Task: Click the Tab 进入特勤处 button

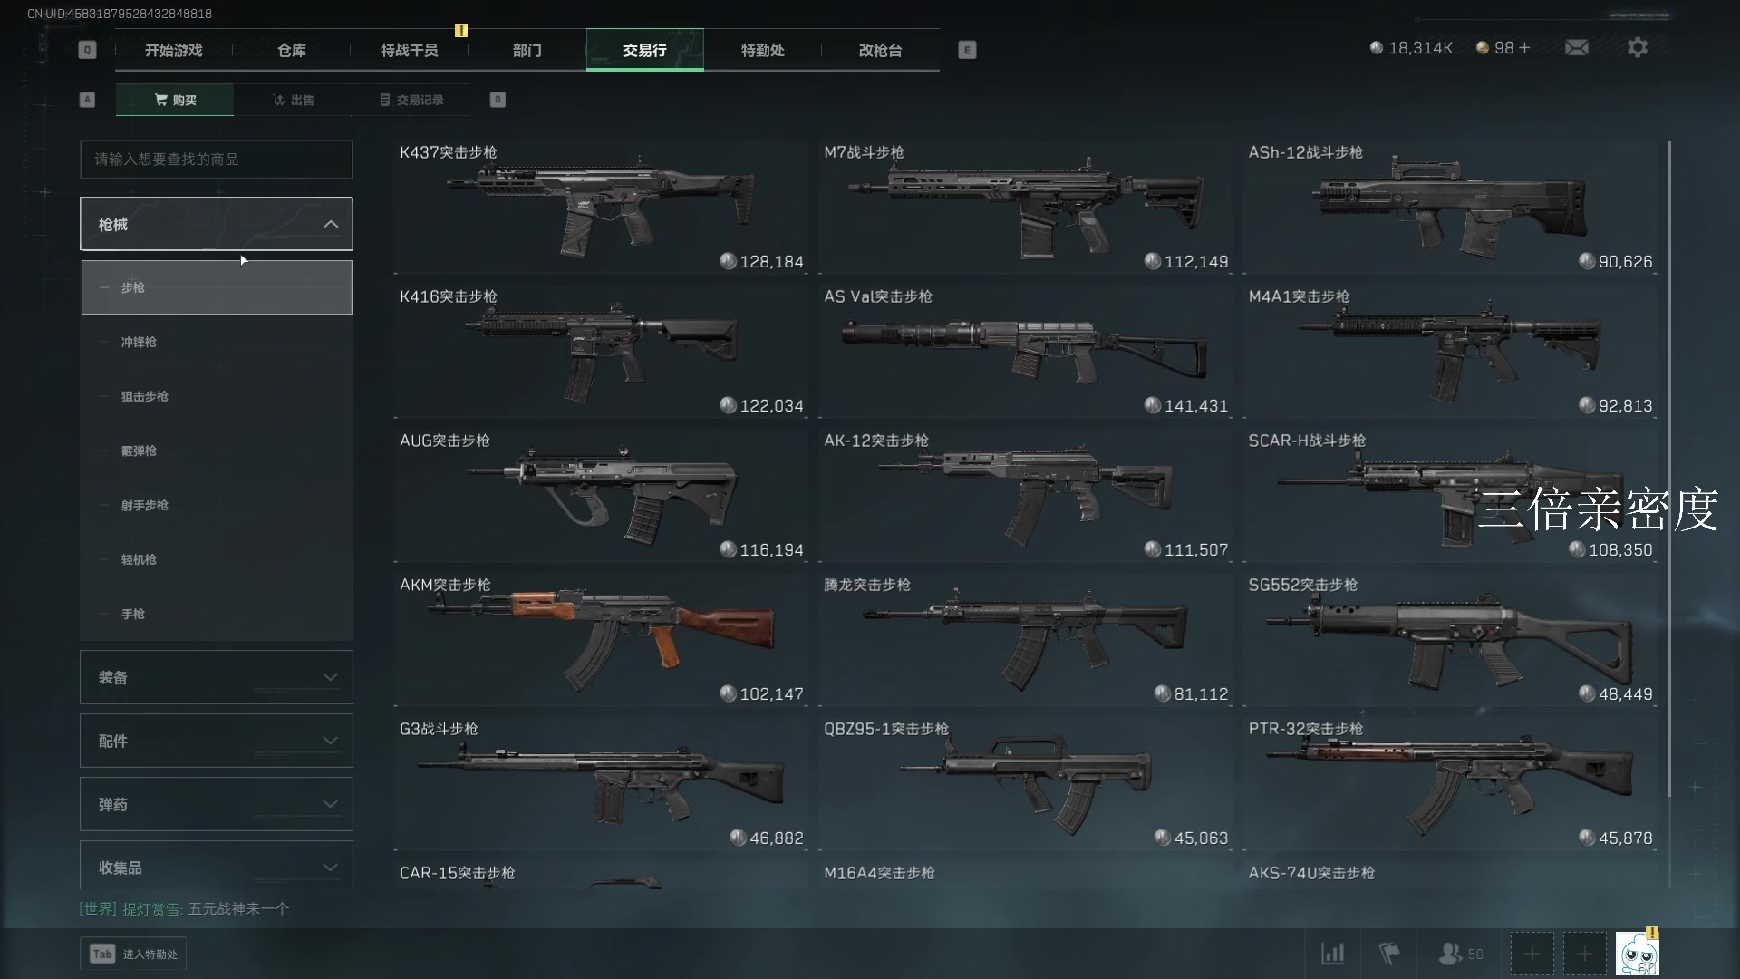Action: (x=133, y=954)
